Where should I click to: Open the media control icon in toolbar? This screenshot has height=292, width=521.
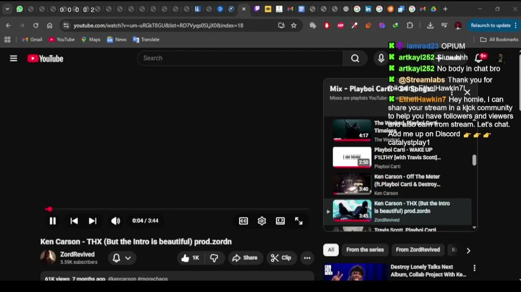coord(444,25)
